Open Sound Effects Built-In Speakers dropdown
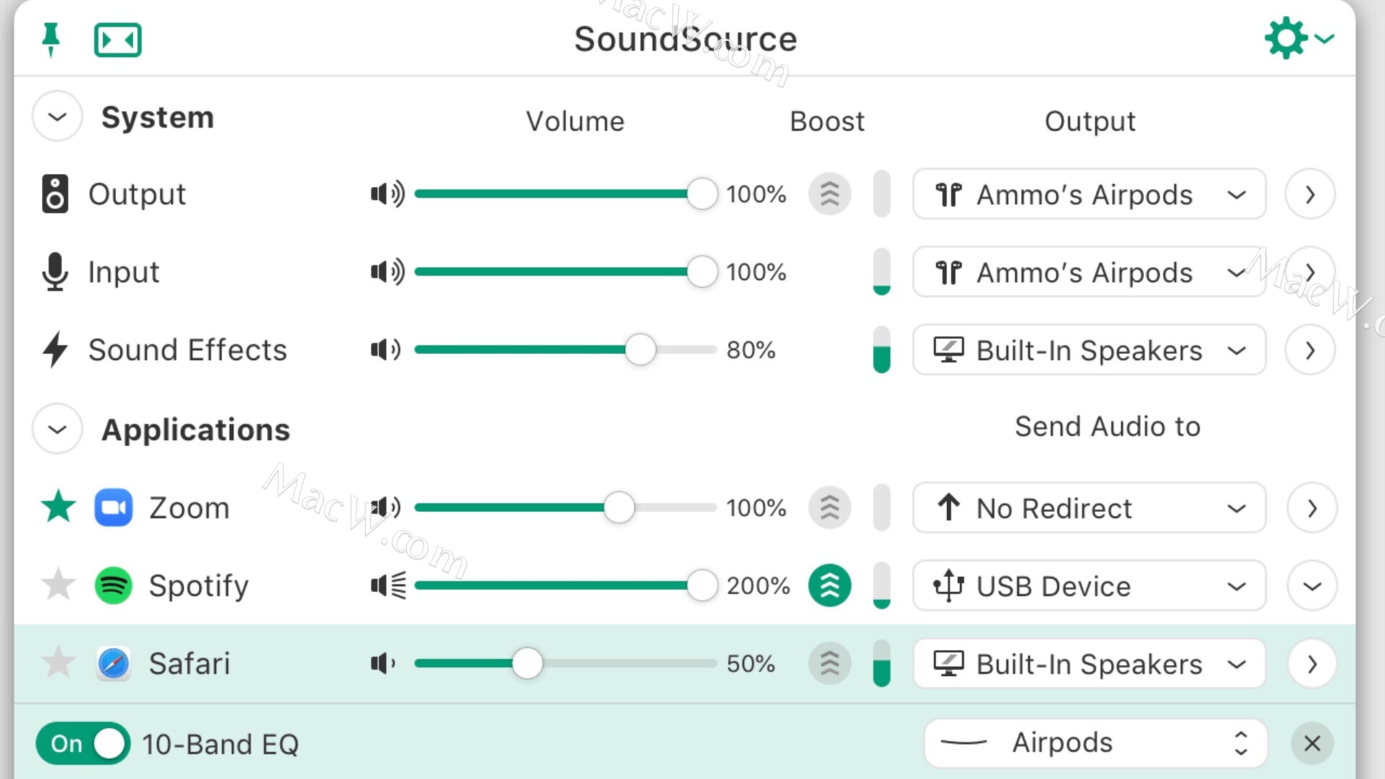Viewport: 1385px width, 779px height. (x=1089, y=350)
